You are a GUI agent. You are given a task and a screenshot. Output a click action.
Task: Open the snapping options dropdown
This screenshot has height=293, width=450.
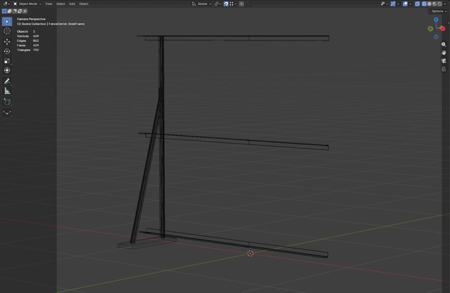(x=233, y=4)
